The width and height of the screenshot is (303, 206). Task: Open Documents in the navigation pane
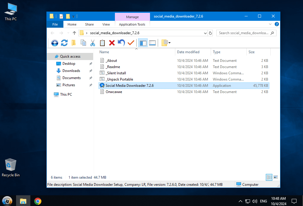71,78
